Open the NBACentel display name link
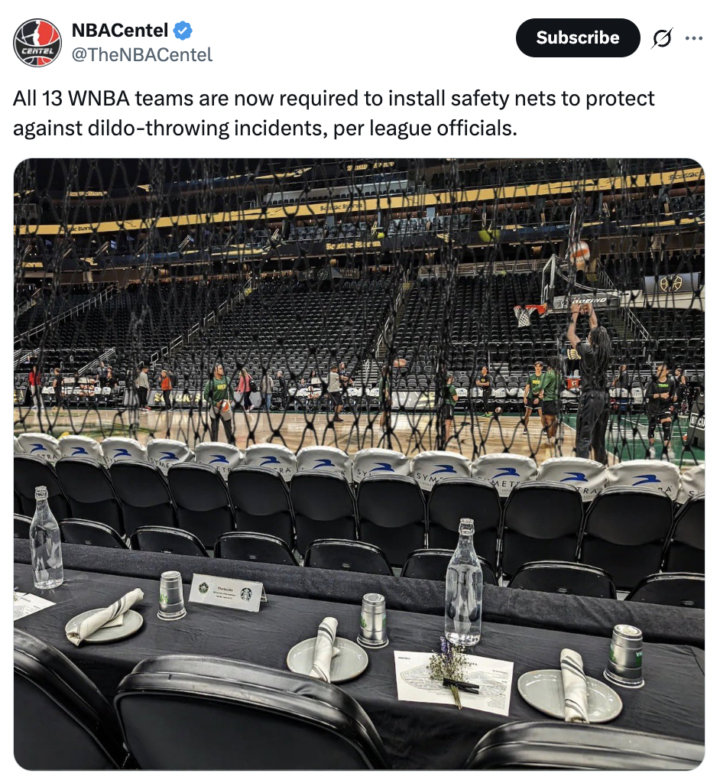Image resolution: width=720 pixels, height=783 pixels. coord(120,31)
